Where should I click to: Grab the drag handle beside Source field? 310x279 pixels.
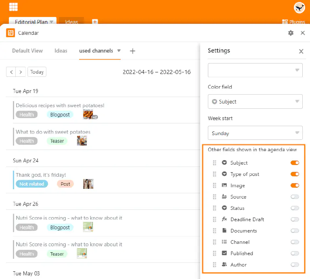[x=215, y=197]
